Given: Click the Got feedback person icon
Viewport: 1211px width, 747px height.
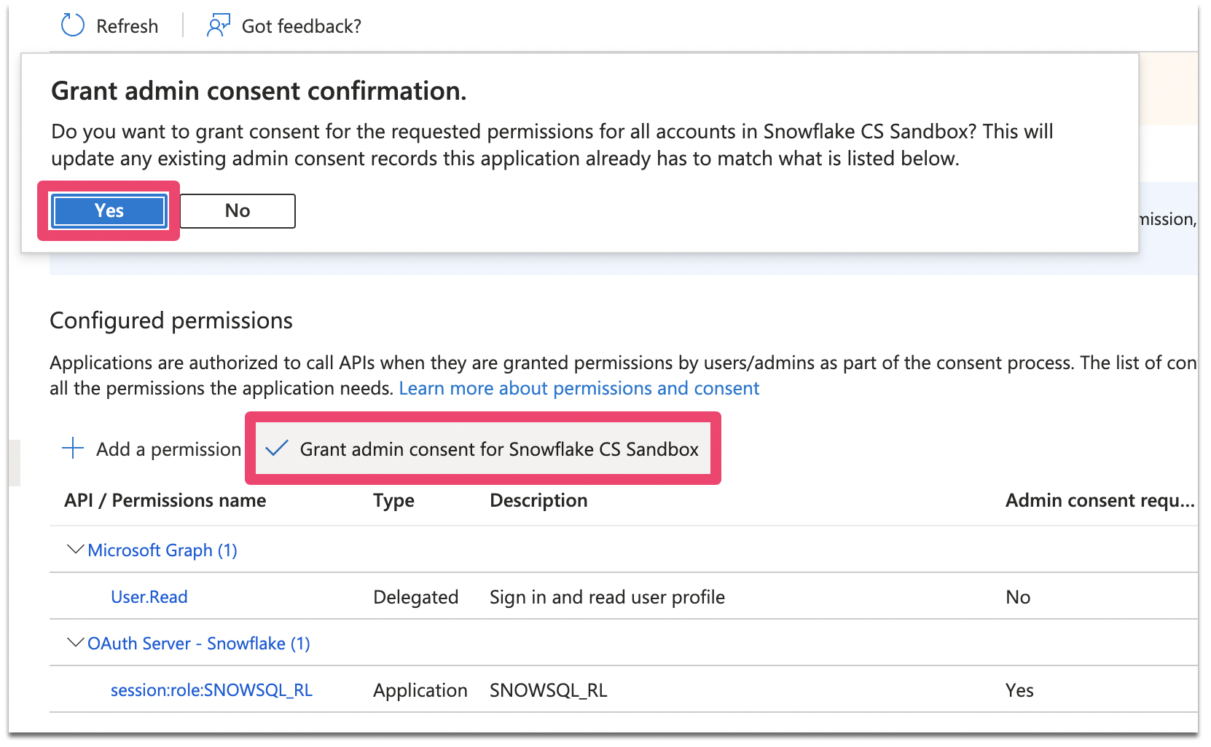Looking at the screenshot, I should tap(218, 25).
